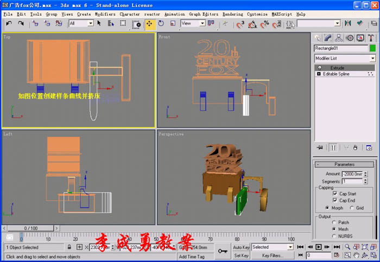This screenshot has height=262, width=380.
Task: Toggle Show End Result icon
Action: (333, 148)
